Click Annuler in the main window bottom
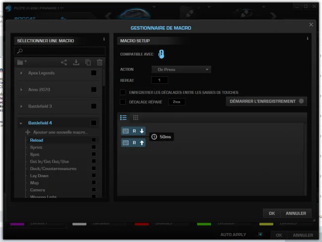The width and height of the screenshot is (322, 242). coord(303,235)
